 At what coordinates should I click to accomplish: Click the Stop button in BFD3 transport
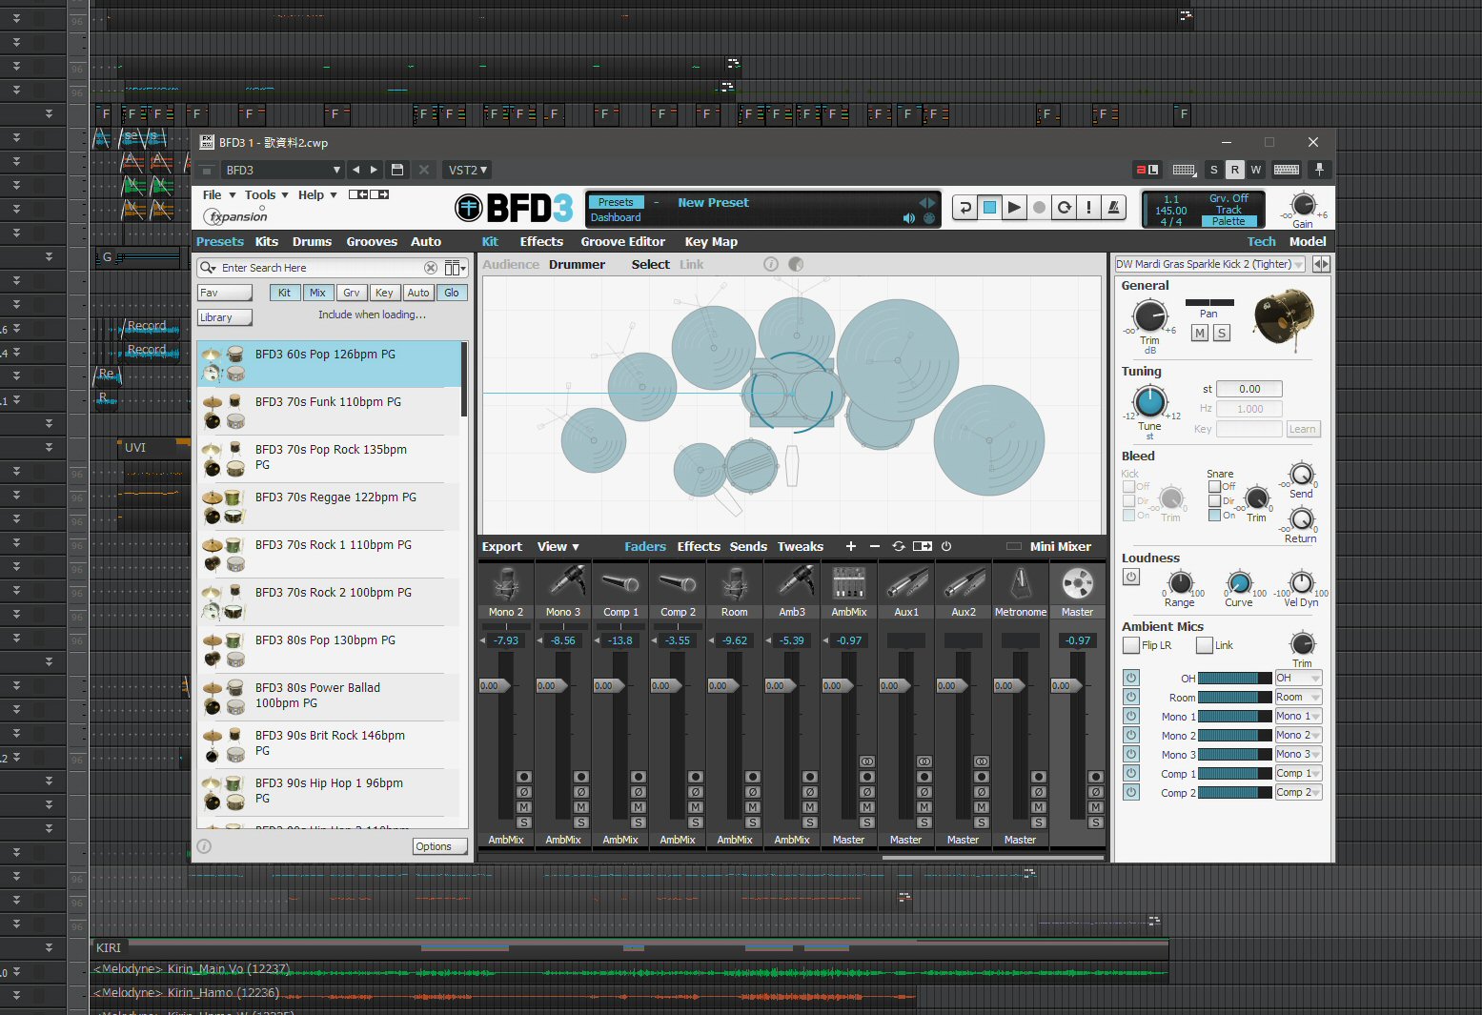989,207
